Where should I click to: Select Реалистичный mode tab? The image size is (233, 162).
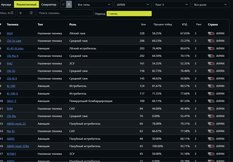[x=26, y=5]
